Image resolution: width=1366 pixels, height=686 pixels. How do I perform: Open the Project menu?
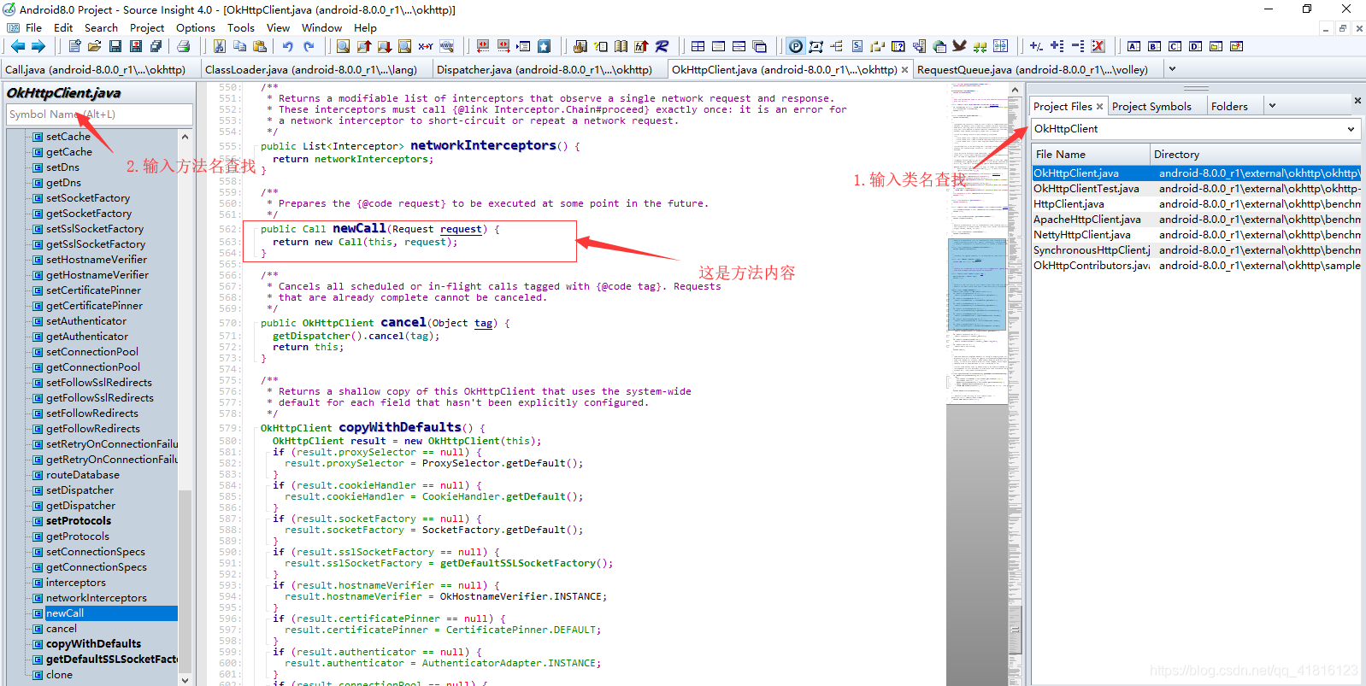coord(147,27)
